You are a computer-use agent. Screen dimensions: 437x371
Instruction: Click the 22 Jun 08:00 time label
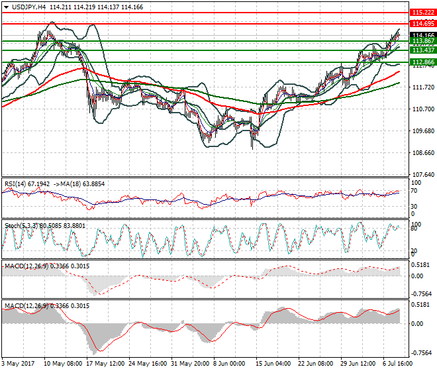click(316, 364)
